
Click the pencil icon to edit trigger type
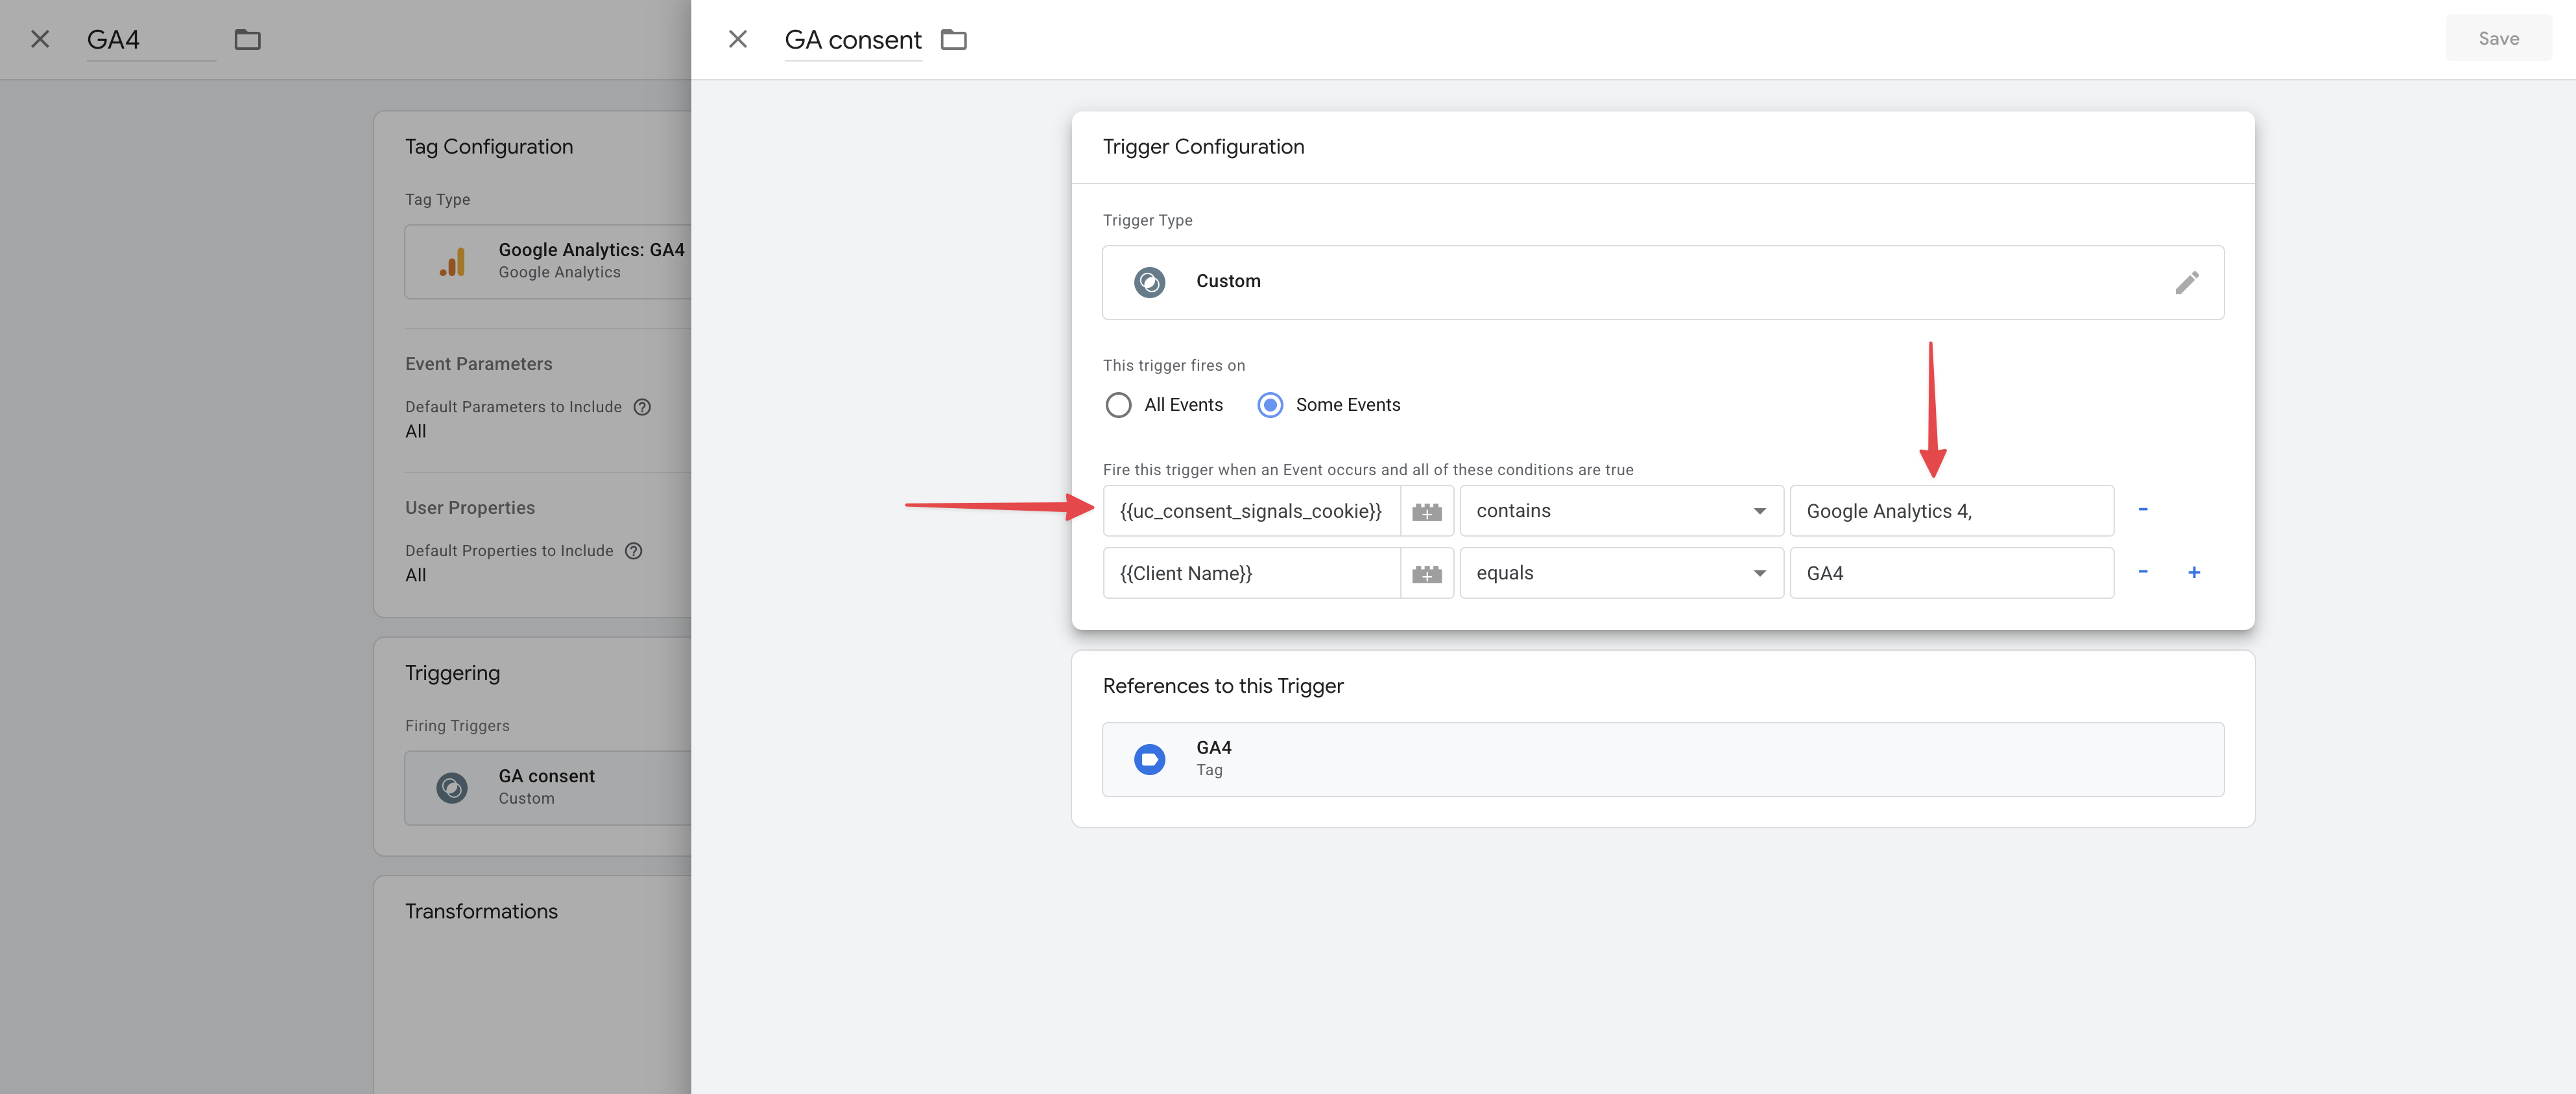[x=2187, y=283]
